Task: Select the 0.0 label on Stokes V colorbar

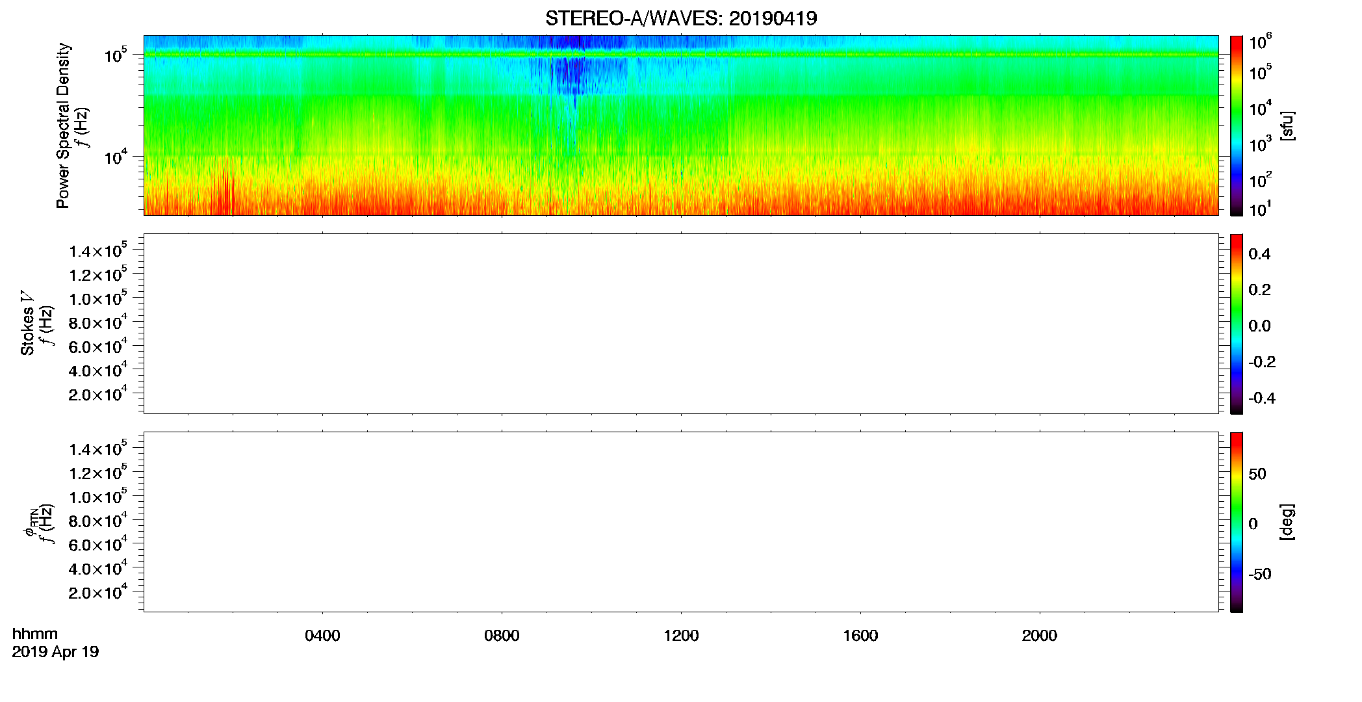Action: [x=1259, y=326]
